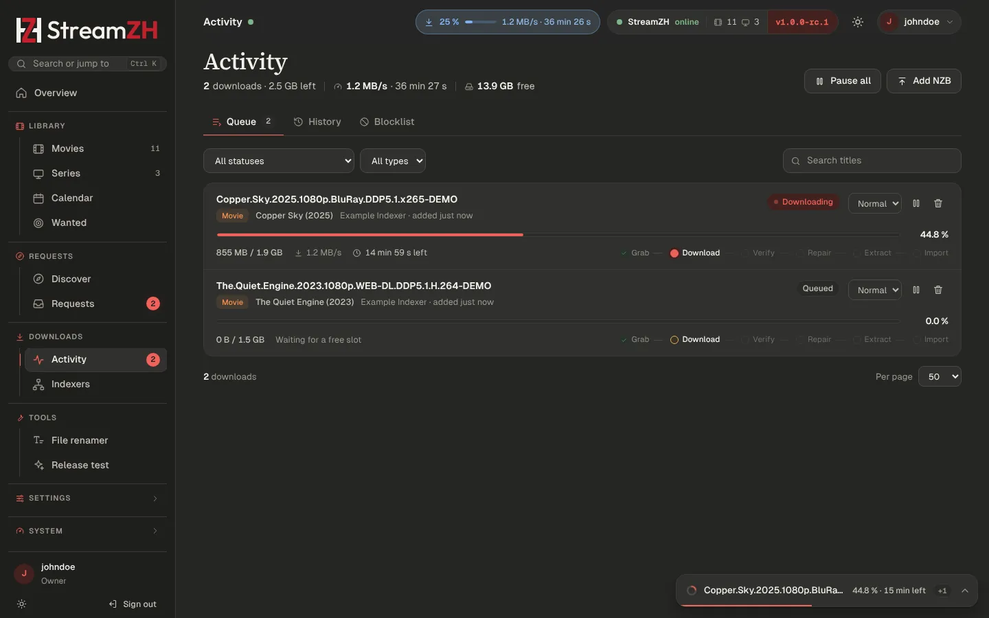Expand the floating download widget chevron
The height and width of the screenshot is (618, 989).
965,591
